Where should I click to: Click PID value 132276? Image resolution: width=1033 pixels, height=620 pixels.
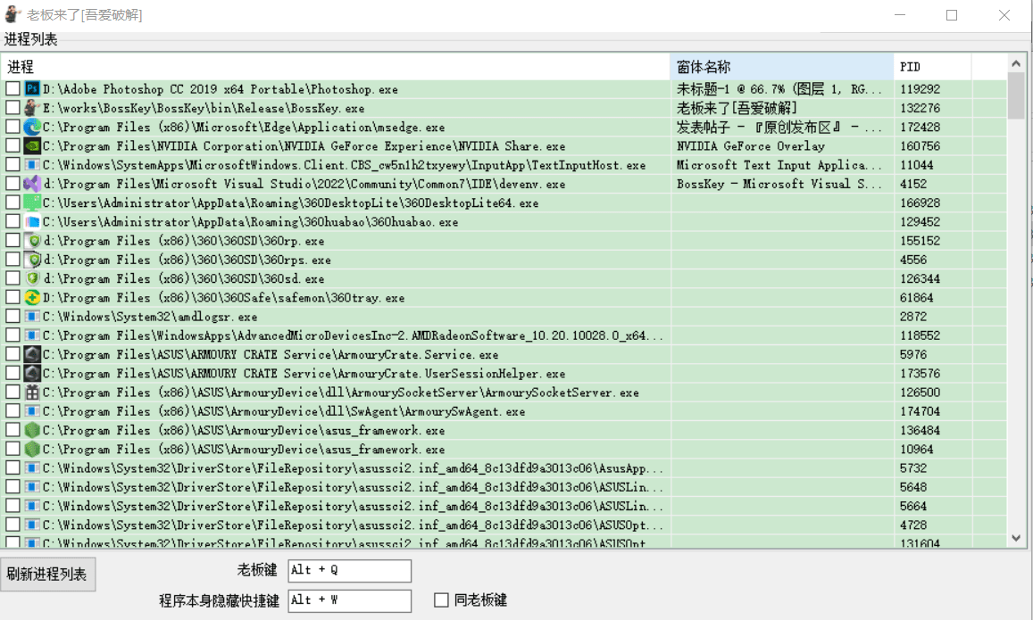point(920,108)
